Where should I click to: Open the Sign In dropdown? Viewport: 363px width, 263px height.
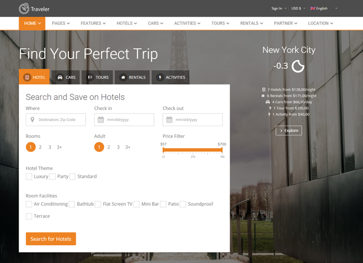(278, 8)
